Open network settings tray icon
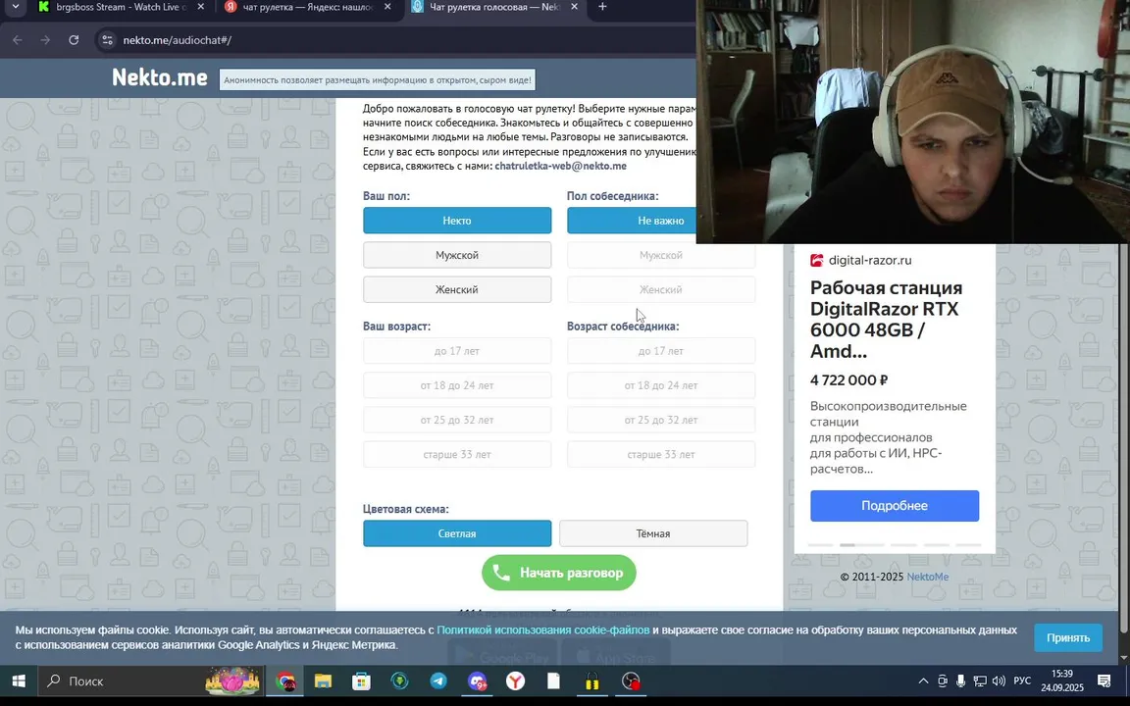This screenshot has height=706, width=1130. click(x=979, y=681)
